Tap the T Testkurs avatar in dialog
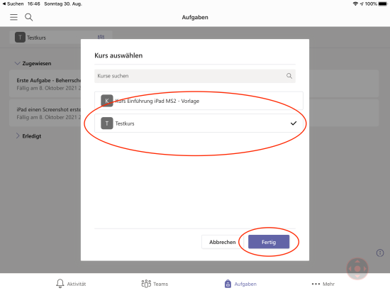390x293 pixels. tap(107, 123)
